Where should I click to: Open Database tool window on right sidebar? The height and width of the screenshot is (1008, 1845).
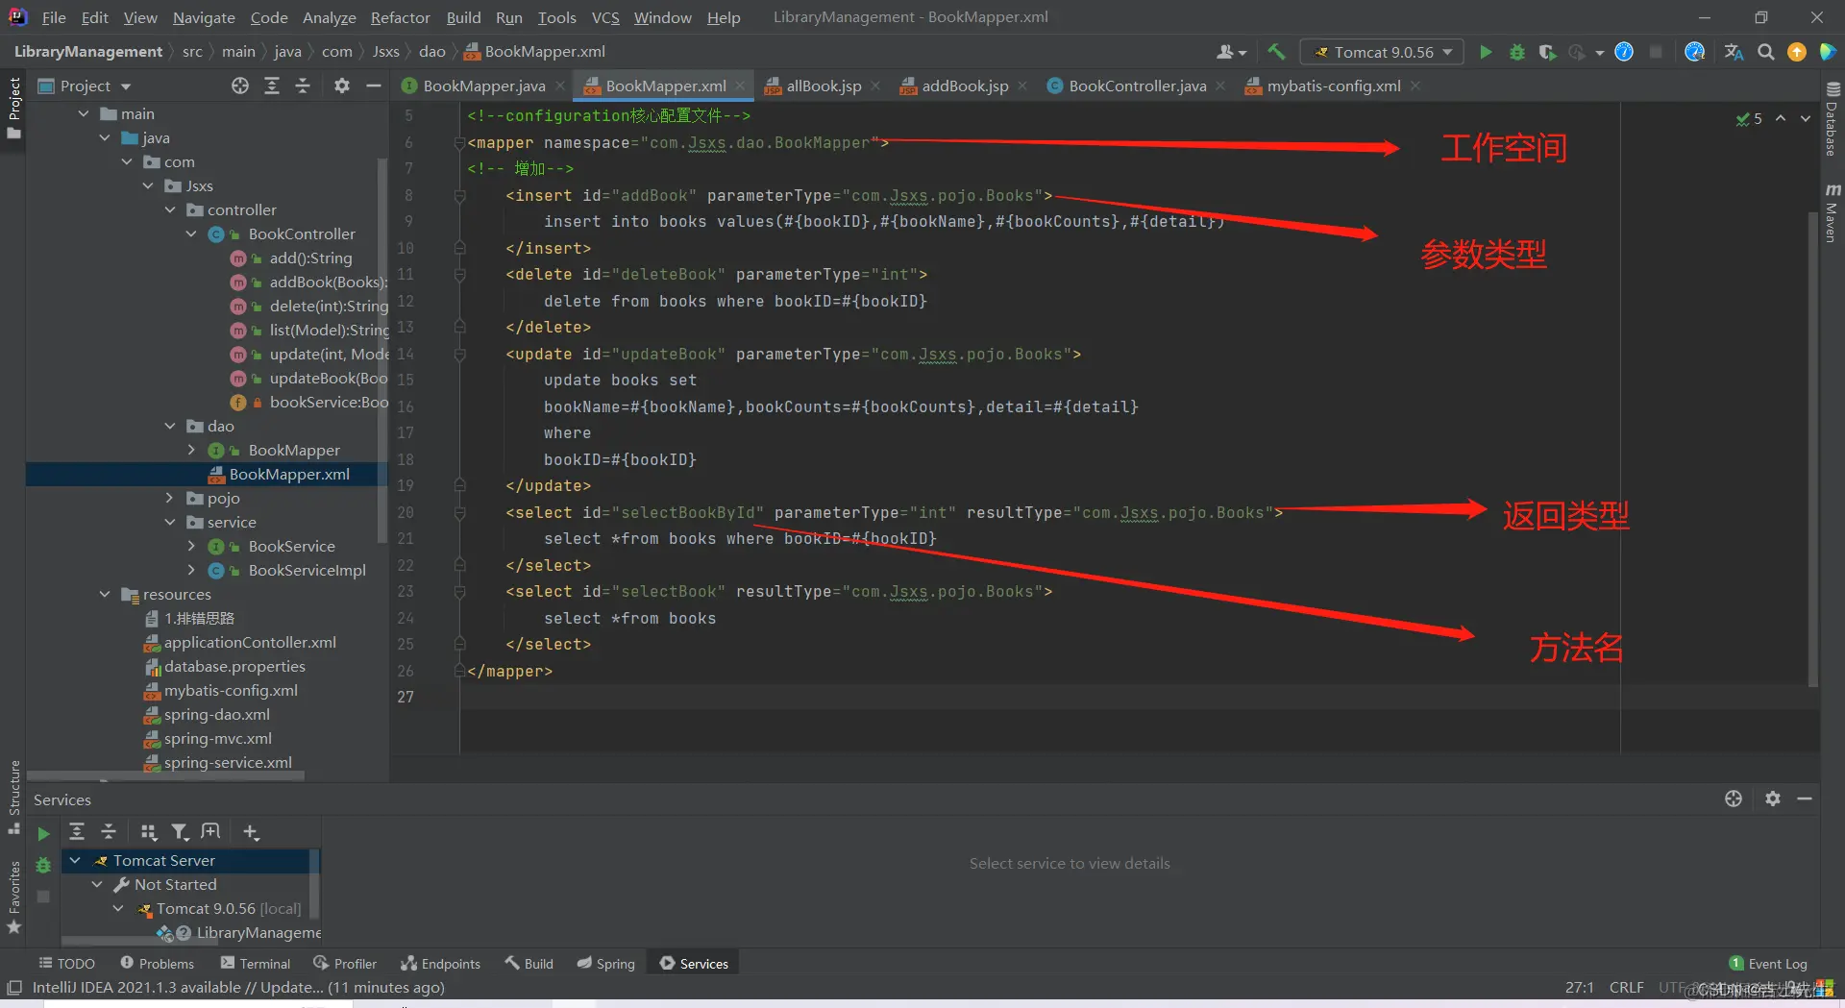[x=1833, y=119]
